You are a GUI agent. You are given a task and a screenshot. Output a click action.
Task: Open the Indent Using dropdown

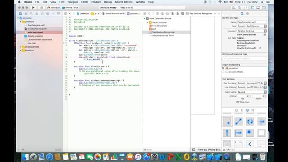[x=252, y=92]
